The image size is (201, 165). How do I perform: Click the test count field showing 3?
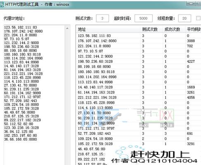point(102,18)
